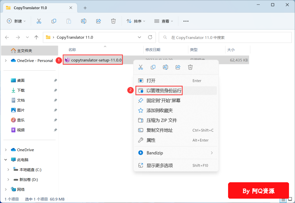Screen dimensions: 295x203
Task: Click the Share icon in the toolbar
Action: pyautogui.click(x=99, y=21)
